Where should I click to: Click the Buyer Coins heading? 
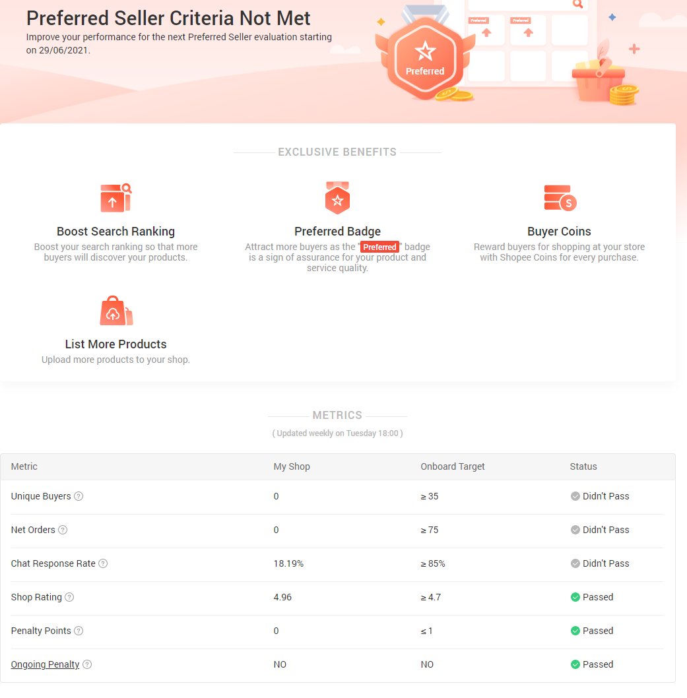[x=559, y=232]
